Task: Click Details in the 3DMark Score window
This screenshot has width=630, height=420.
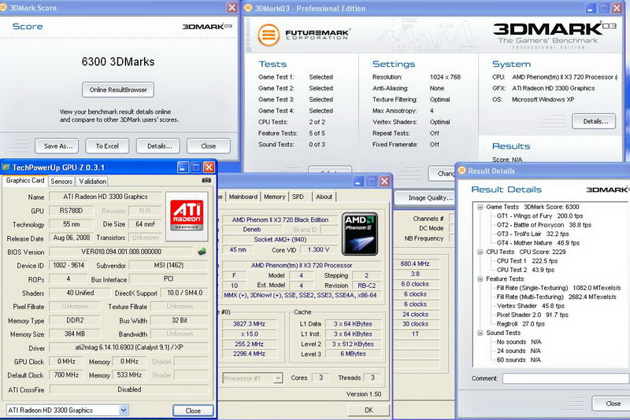Action: 158,146
